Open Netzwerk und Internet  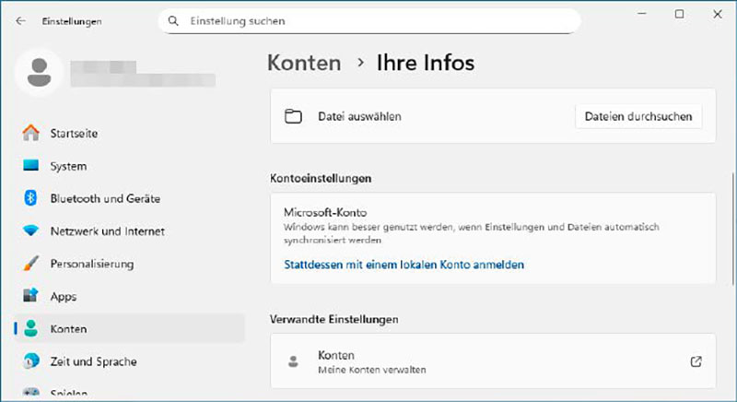click(130, 231)
